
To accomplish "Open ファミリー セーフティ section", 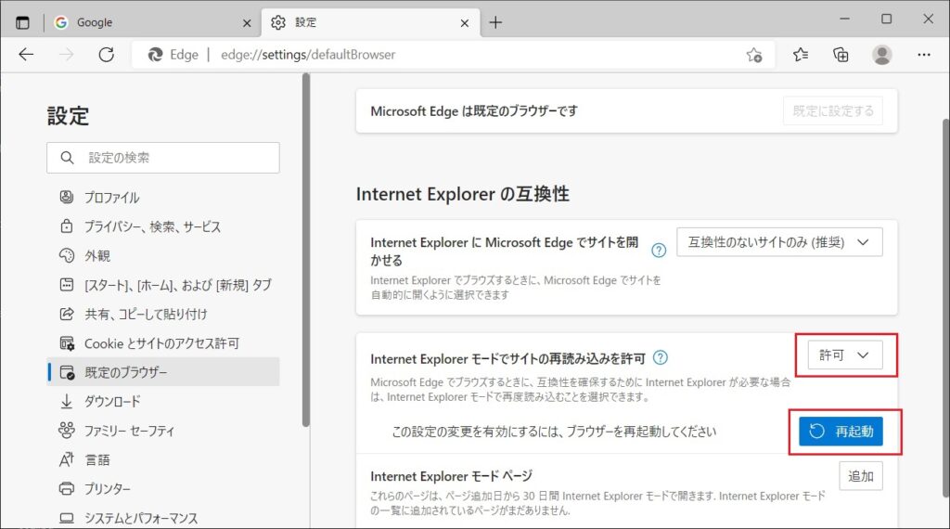I will click(x=163, y=431).
